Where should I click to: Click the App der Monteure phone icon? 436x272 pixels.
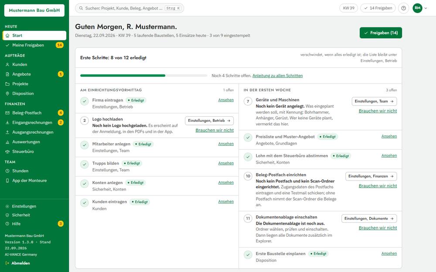coord(7,181)
